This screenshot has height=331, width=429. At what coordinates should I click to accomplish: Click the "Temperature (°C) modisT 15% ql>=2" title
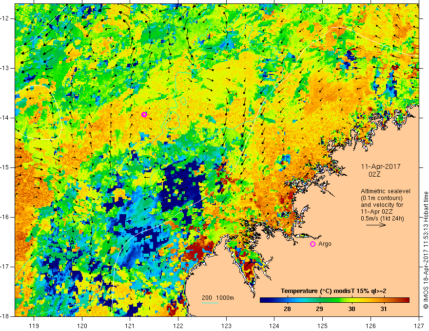coord(333,291)
